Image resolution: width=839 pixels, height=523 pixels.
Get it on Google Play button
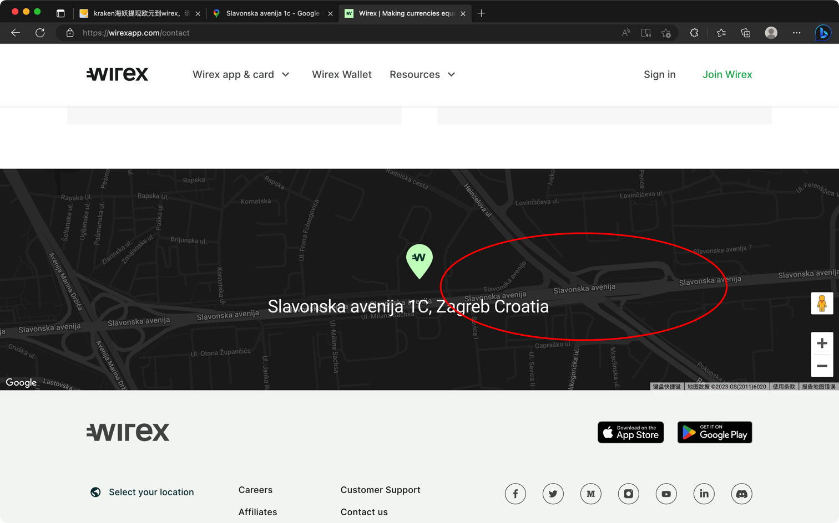coord(715,432)
